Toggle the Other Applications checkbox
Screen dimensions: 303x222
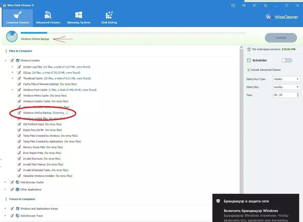(12, 189)
